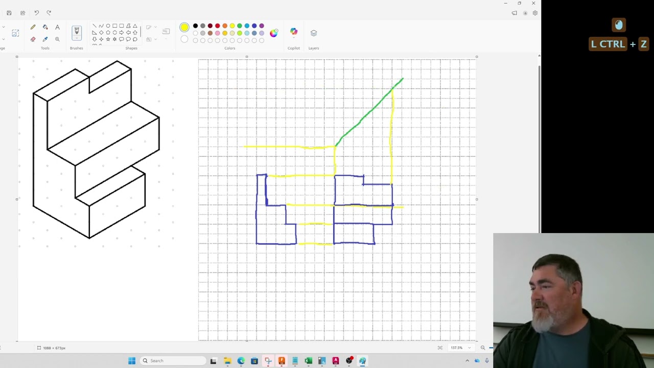Viewport: 654px width, 368px height.
Task: Open the Layers panel
Action: 314,33
